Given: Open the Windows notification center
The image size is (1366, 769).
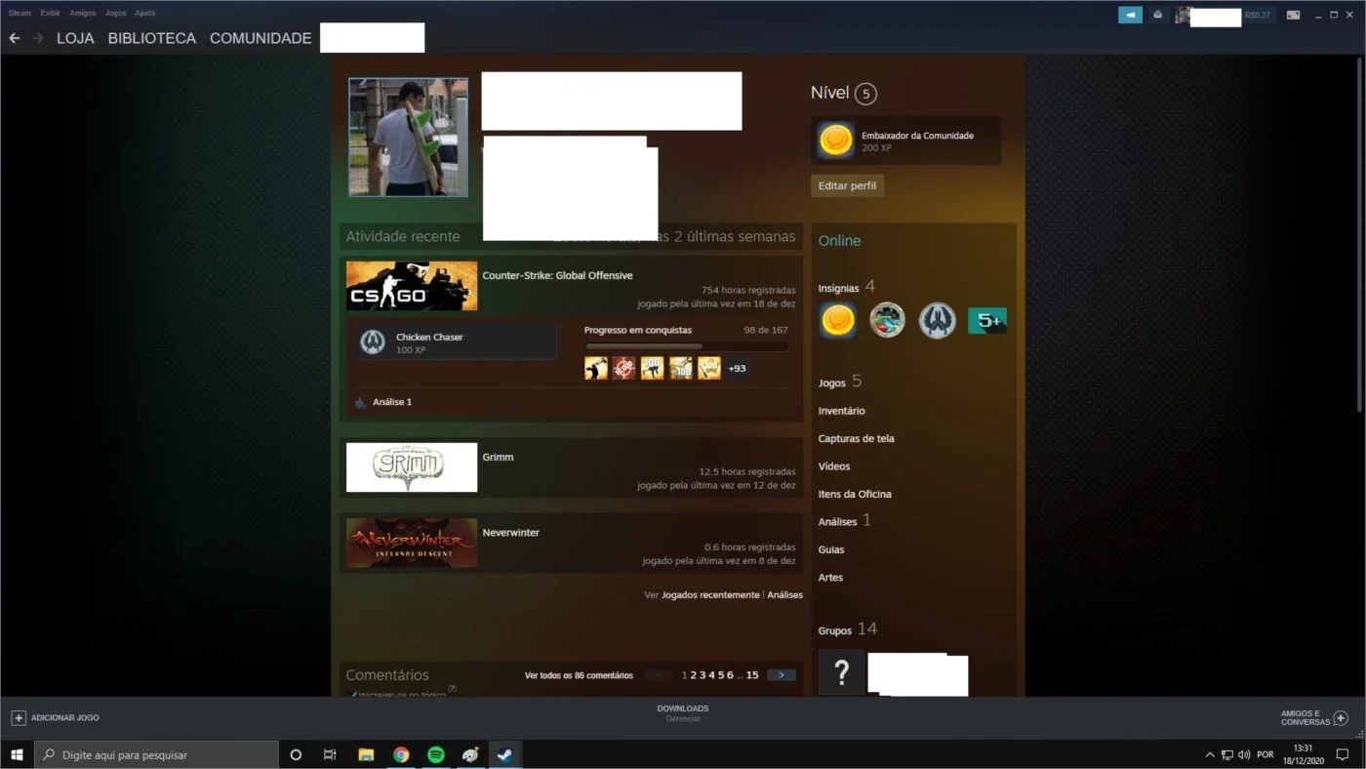Looking at the screenshot, I should coord(1343,754).
